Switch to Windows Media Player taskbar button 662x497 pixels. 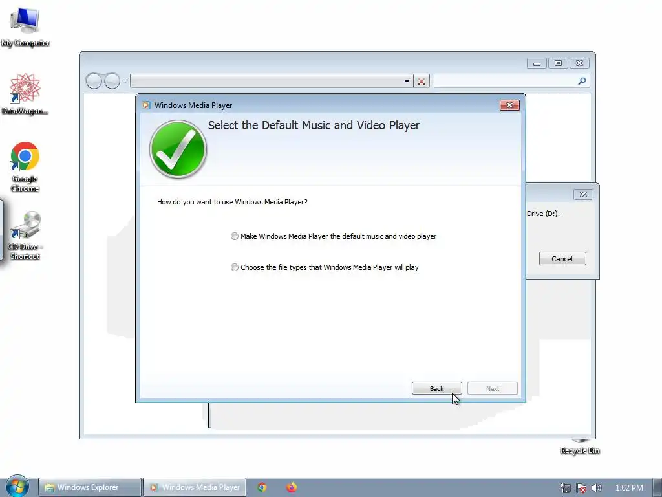pos(195,487)
